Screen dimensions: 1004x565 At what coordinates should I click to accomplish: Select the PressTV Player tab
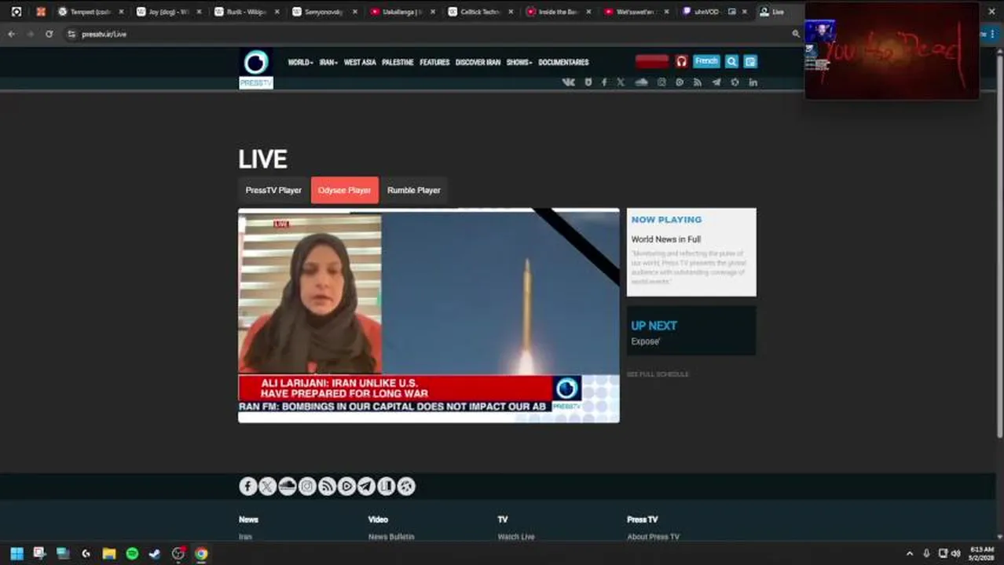(273, 190)
